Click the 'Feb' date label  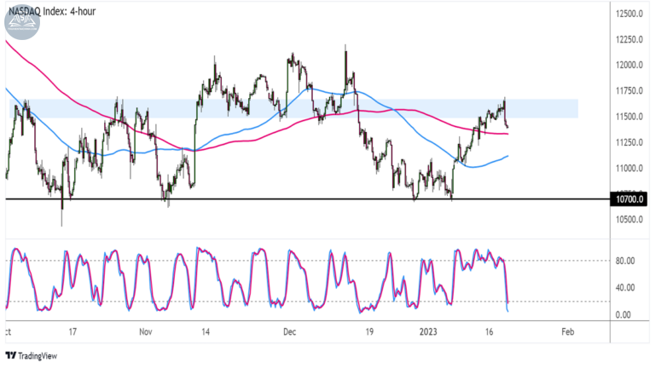click(x=568, y=332)
